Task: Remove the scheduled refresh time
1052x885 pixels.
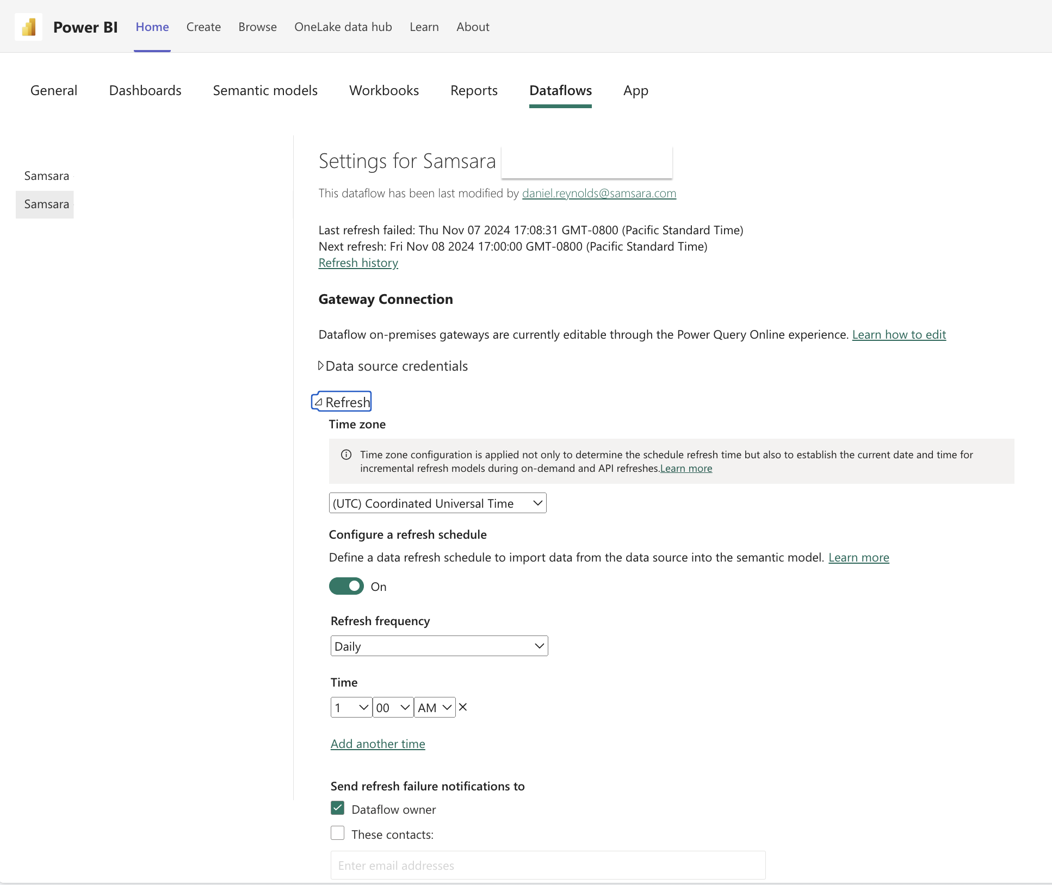Action: (463, 707)
